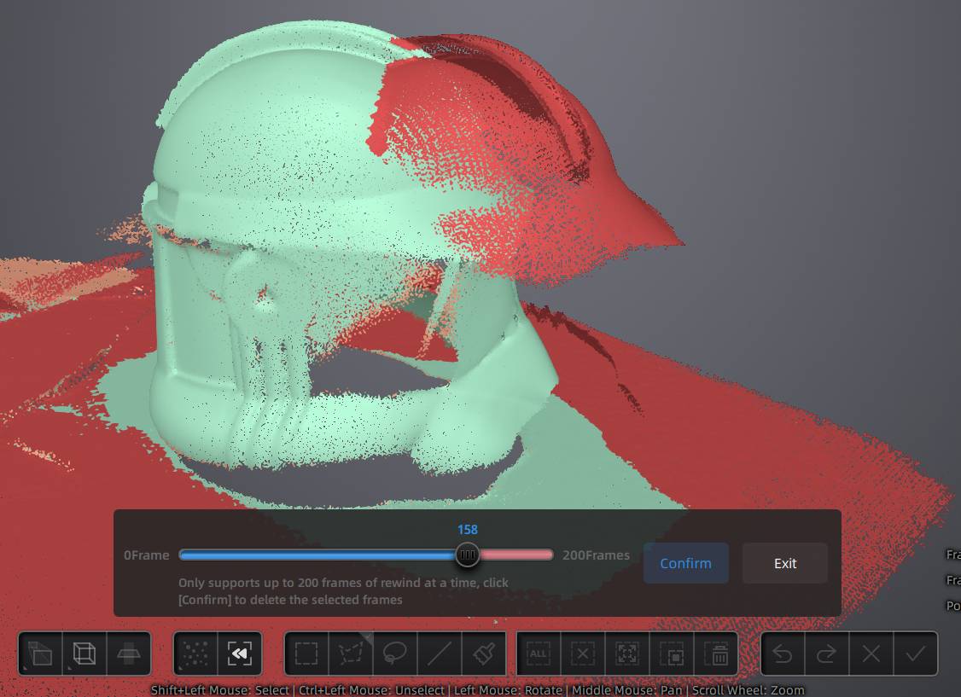Select the polygon selection tool

(x=351, y=653)
